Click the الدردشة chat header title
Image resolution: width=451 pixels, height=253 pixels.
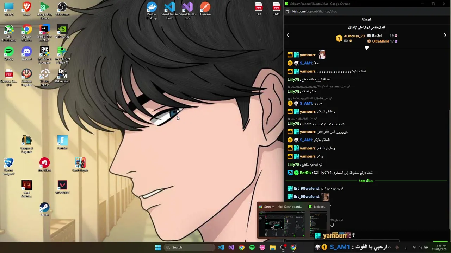coord(366,19)
